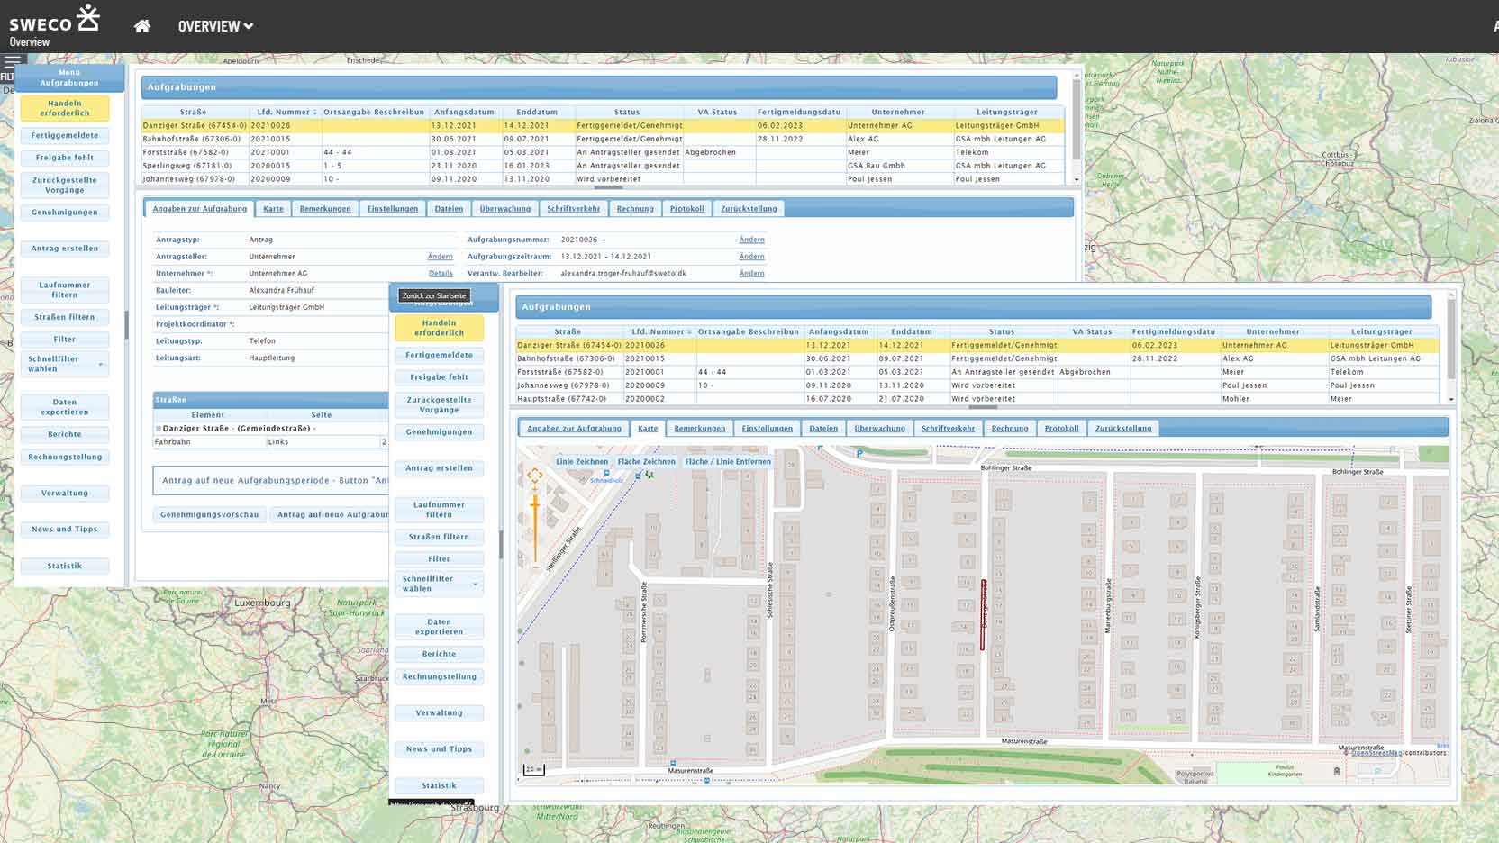This screenshot has width=1499, height=843.
Task: Select the Bahnhofstraße row in the upper table
Action: tap(191, 139)
